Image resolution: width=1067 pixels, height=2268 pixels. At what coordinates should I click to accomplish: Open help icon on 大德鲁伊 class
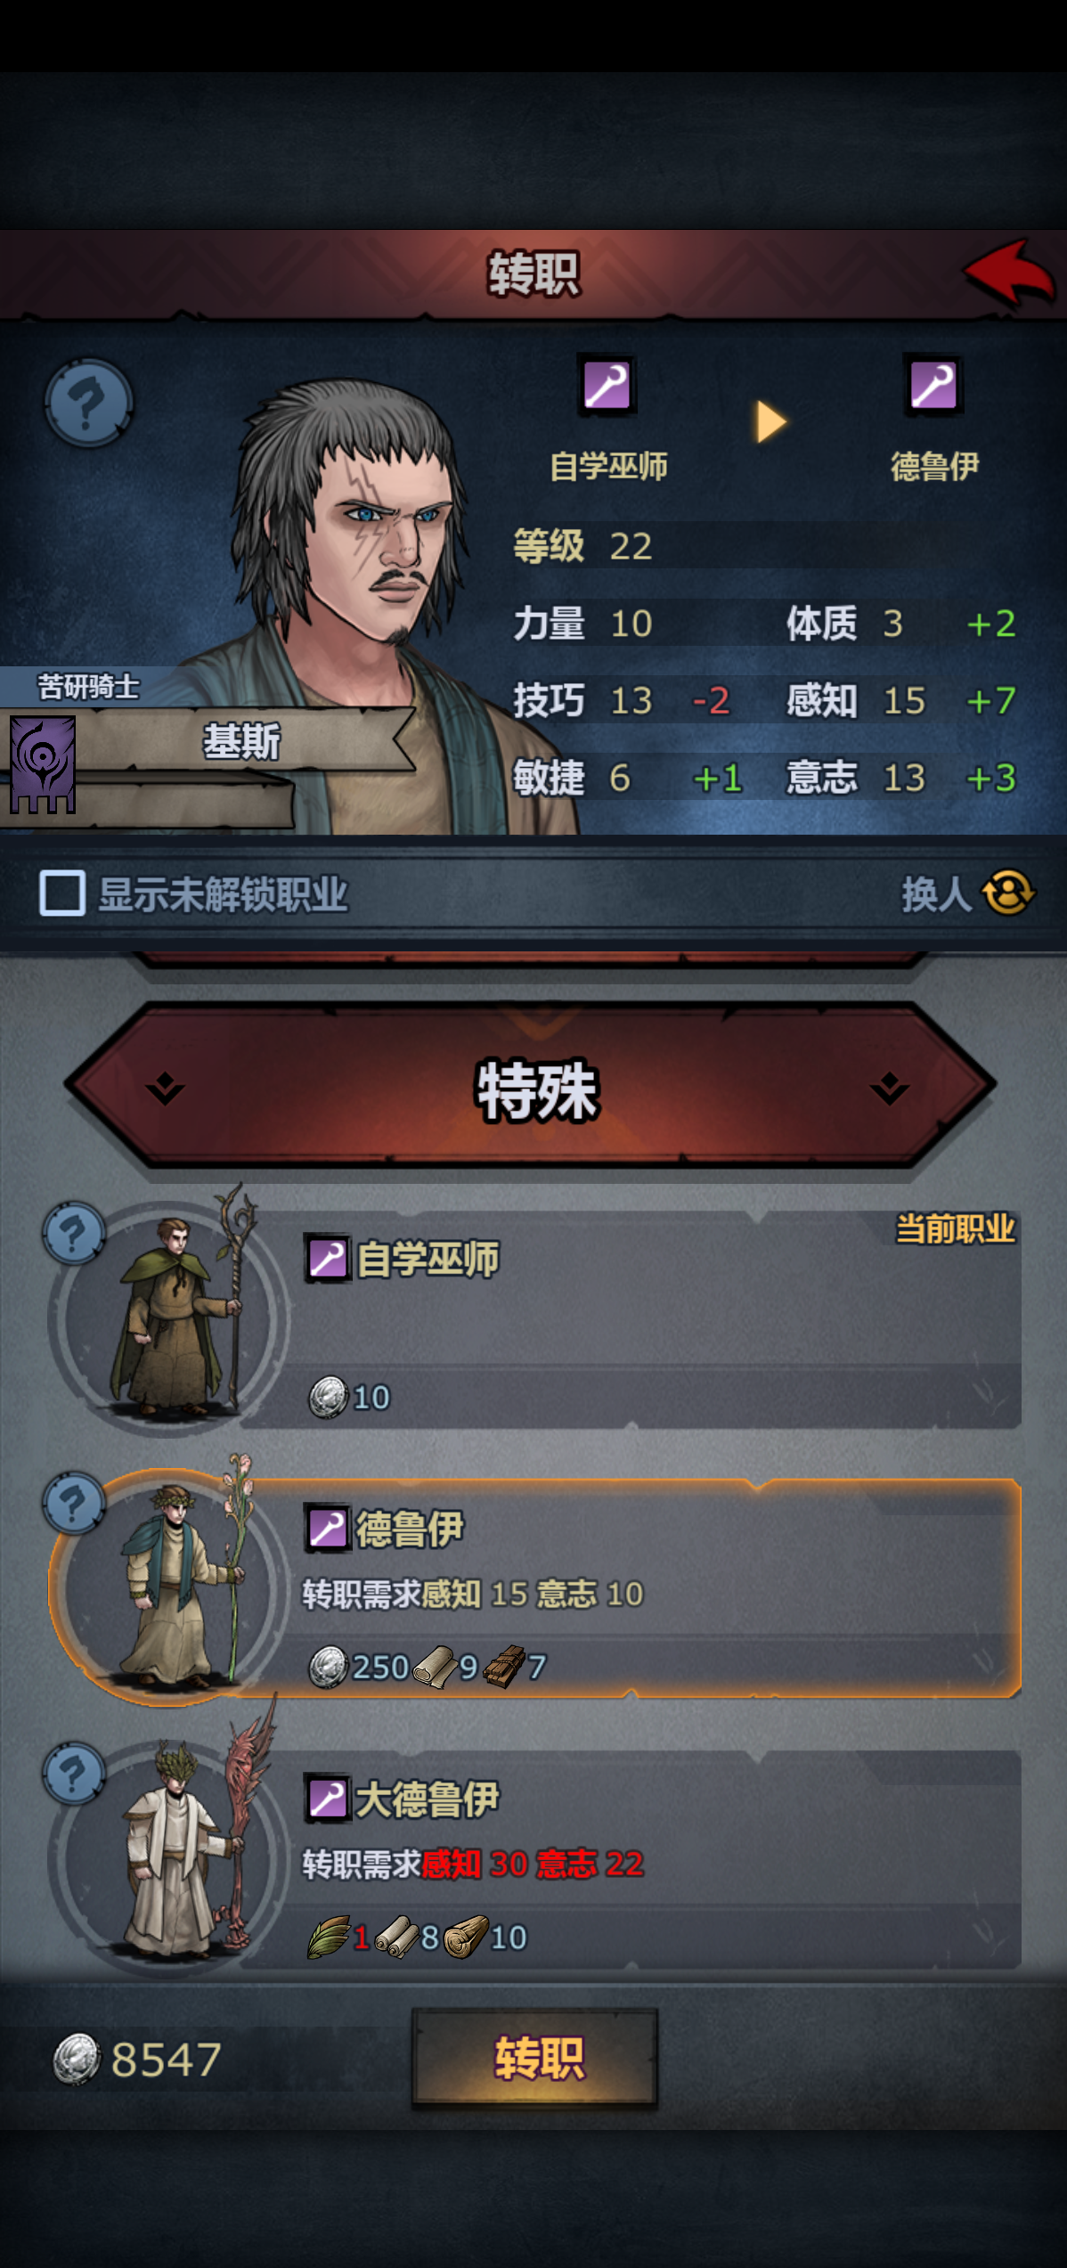coord(74,1773)
